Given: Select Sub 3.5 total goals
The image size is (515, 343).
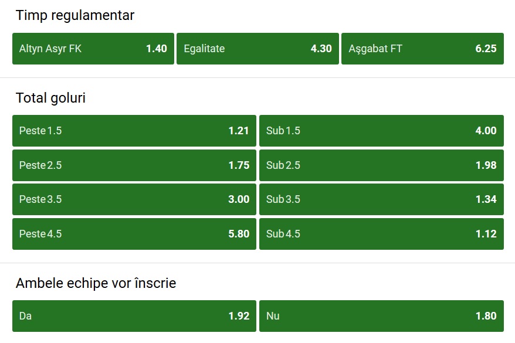Looking at the screenshot, I should 381,199.
